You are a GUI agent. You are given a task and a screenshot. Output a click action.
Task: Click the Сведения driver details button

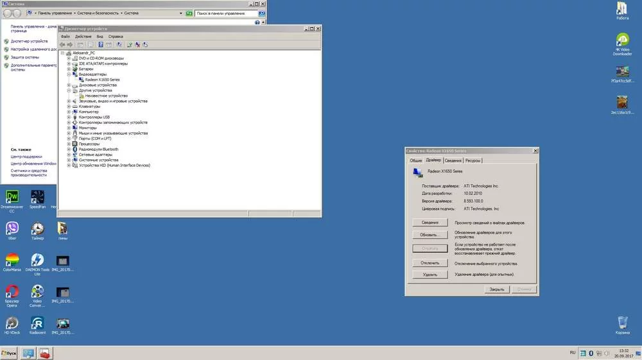tap(430, 223)
